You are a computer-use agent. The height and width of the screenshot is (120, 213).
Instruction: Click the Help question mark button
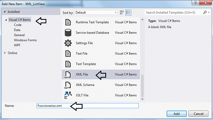[x=195, y=3]
